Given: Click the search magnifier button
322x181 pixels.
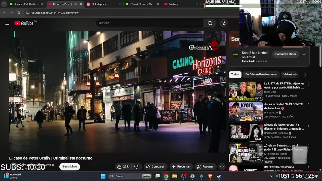Looking at the screenshot, I should [x=210, y=23].
